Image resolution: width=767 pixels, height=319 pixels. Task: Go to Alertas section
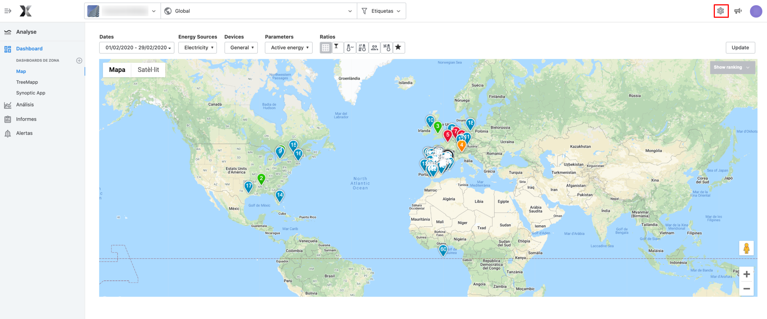(24, 133)
